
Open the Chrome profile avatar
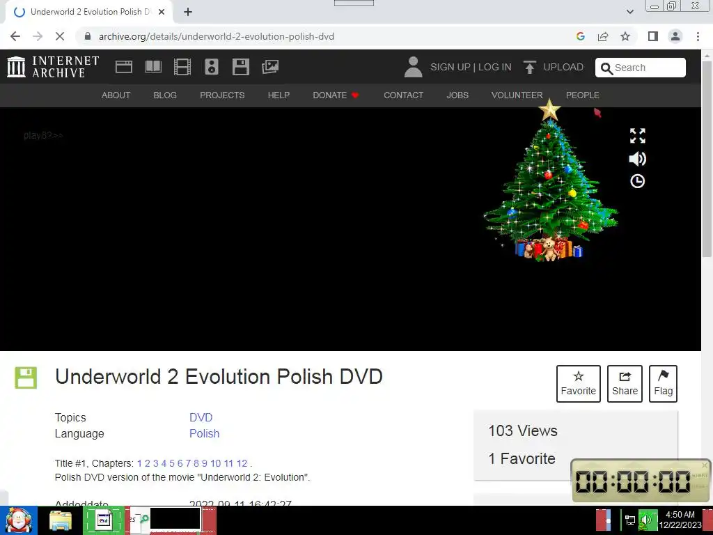[x=675, y=36]
